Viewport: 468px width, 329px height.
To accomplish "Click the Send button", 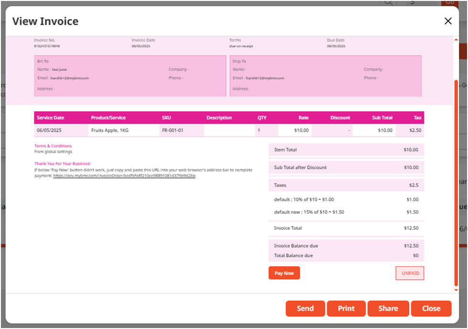I will (305, 308).
